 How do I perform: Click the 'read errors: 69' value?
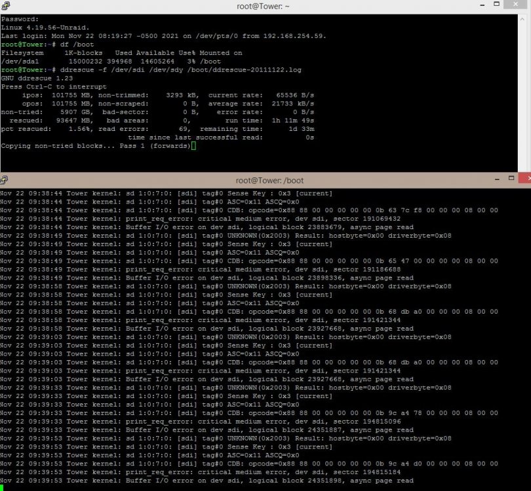(x=145, y=129)
